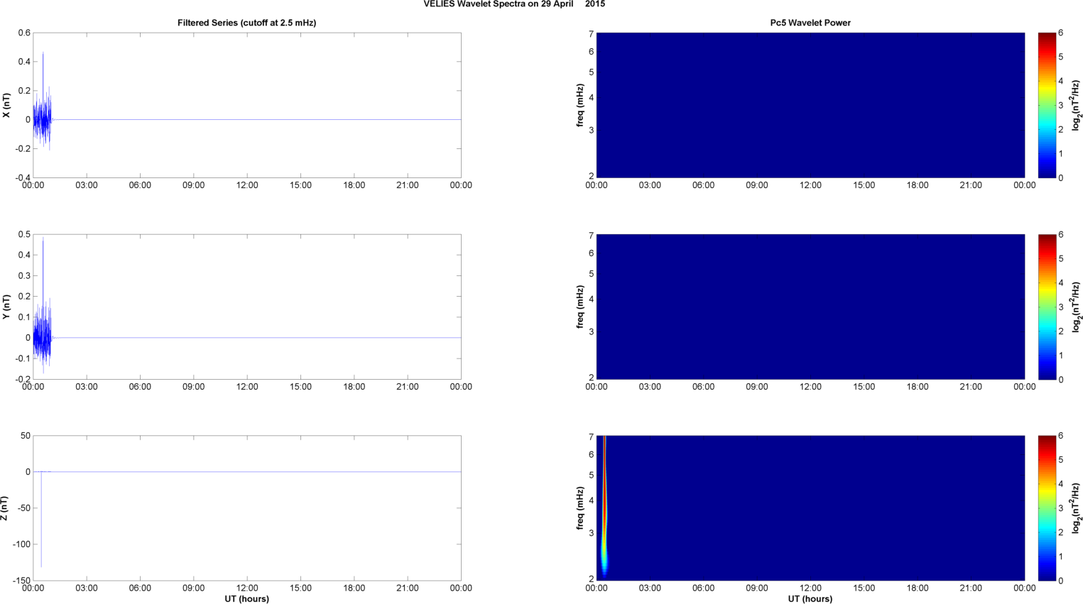Click the '-100' tick on Z (nT) axis
Image resolution: width=1083 pixels, height=604 pixels.
(22, 544)
